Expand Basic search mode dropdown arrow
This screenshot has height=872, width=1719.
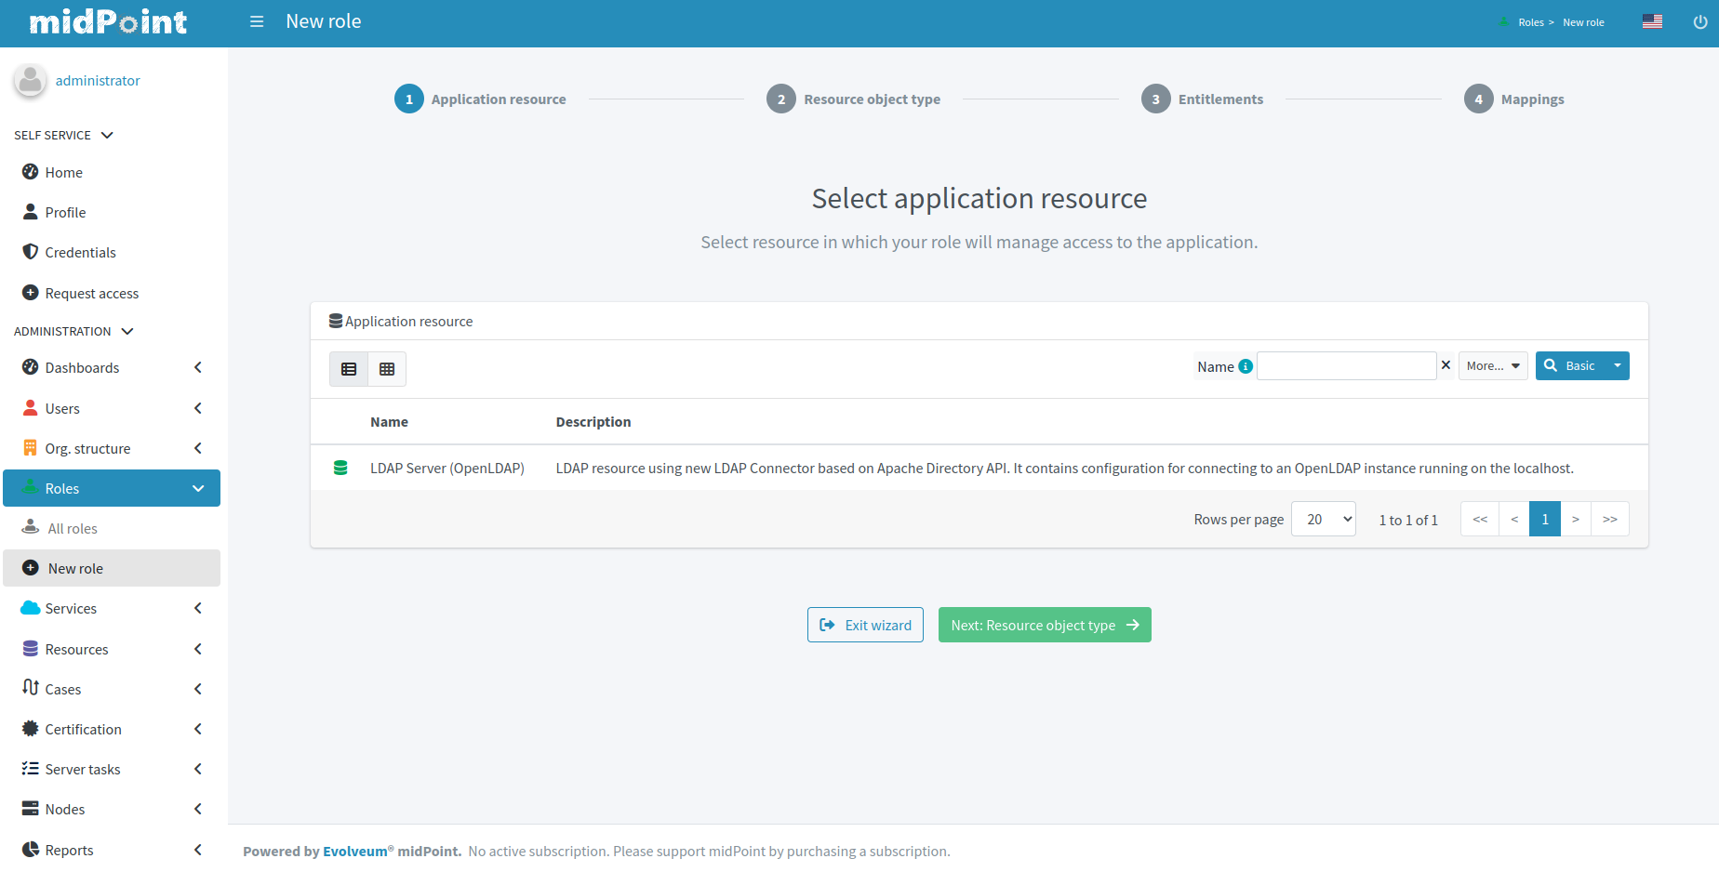(1618, 366)
